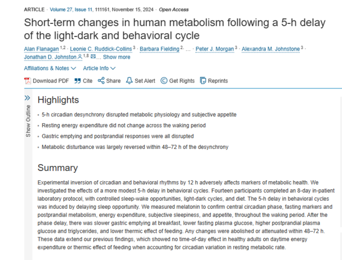Click the Set Alert bell icon
The width and height of the screenshot is (342, 260).
[129, 81]
